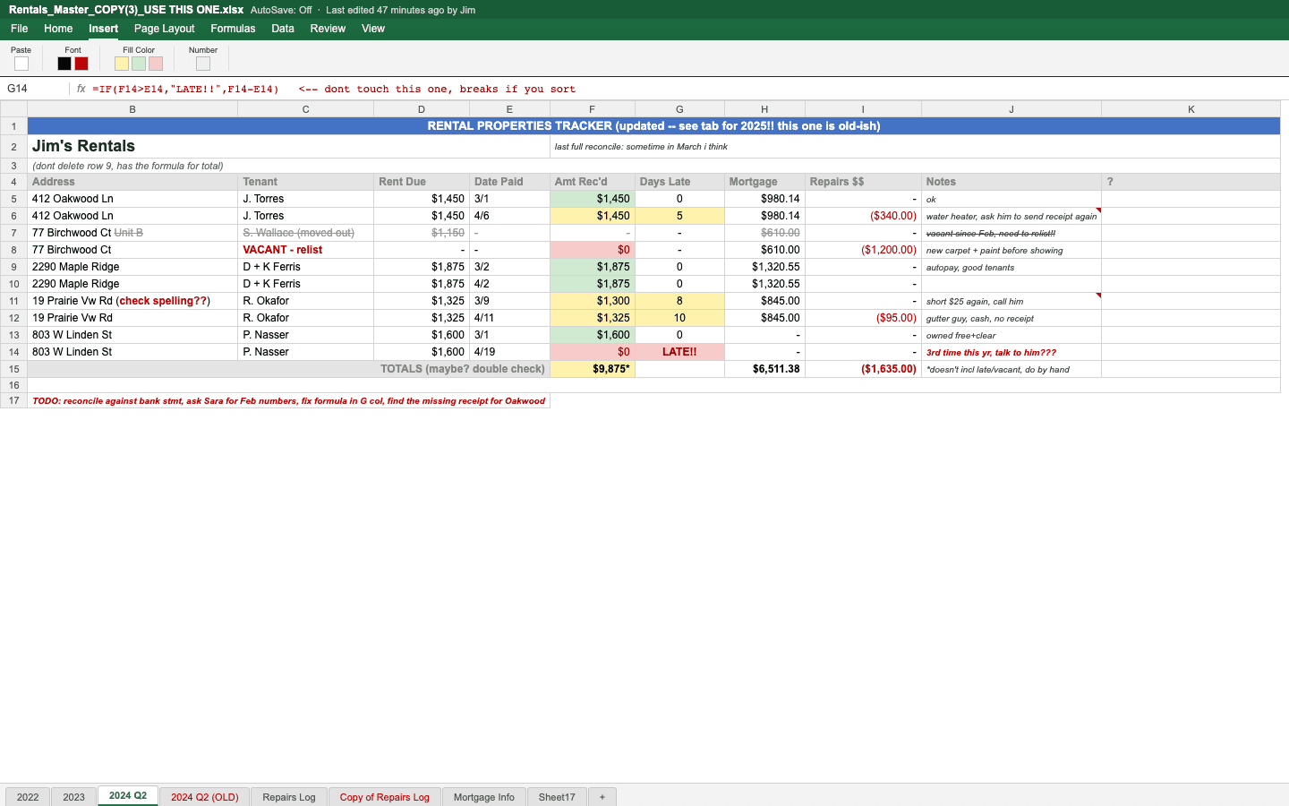Select the ($340.00) repairs cell
The width and height of the screenshot is (1289, 806).
pyautogui.click(x=863, y=216)
